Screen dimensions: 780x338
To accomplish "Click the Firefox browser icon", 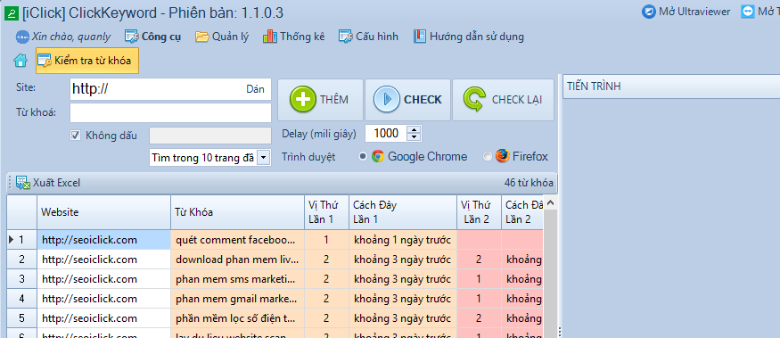I will click(x=503, y=156).
